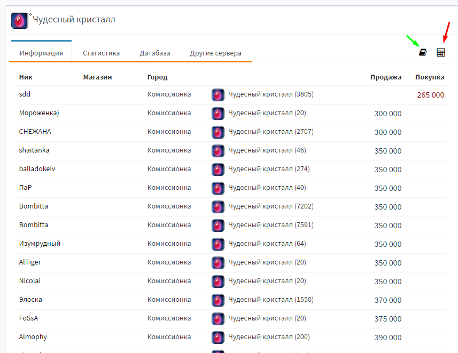Viewport: 458px width, 353px height.
Task: Click the crystal icon in the shaitanka row
Action: 218,151
